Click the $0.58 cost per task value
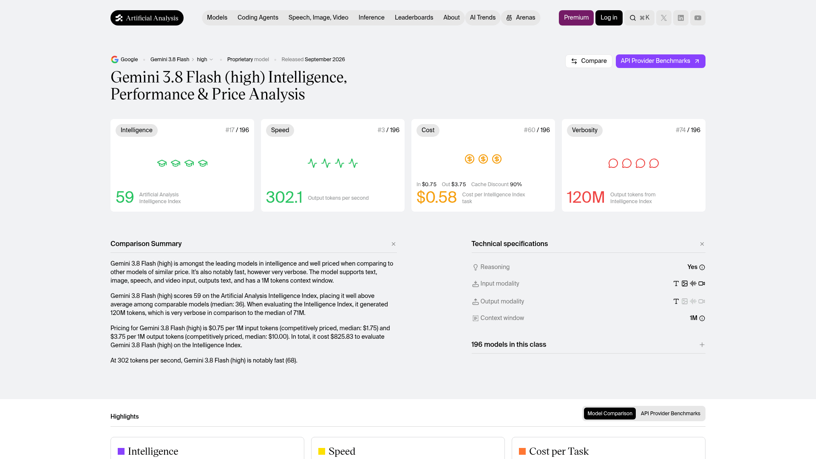The width and height of the screenshot is (816, 459). click(436, 198)
